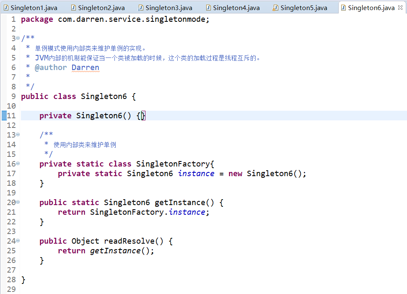407x294 pixels.
Task: Click the Singleton1.java file icon
Action: click(x=6, y=8)
